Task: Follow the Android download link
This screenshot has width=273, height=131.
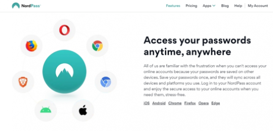Action: tap(159, 103)
